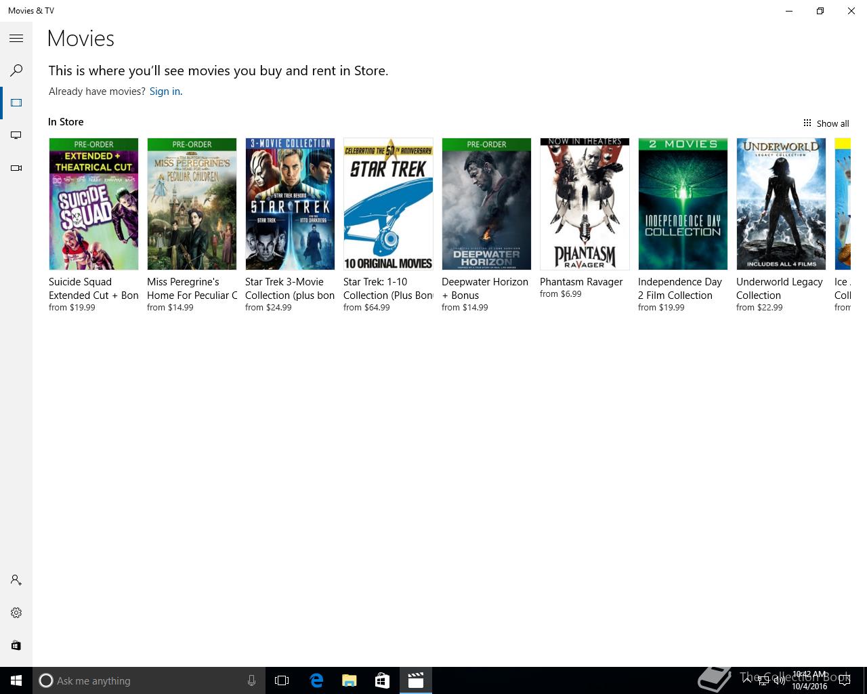Open the Videos camcorder sidebar icon
Image resolution: width=867 pixels, height=694 pixels.
(16, 168)
